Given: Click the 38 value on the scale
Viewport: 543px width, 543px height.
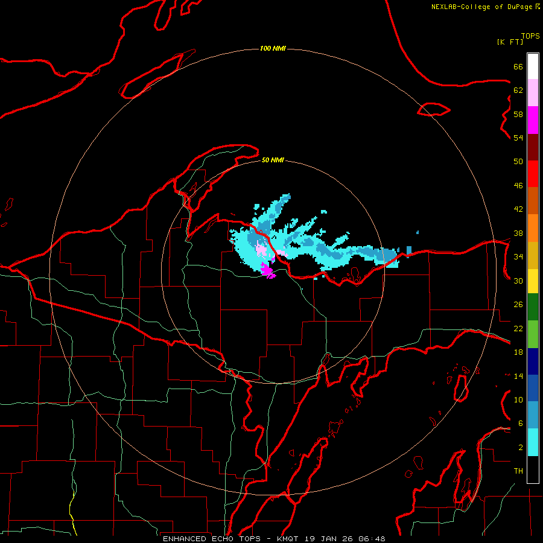Looking at the screenshot, I should [x=518, y=233].
